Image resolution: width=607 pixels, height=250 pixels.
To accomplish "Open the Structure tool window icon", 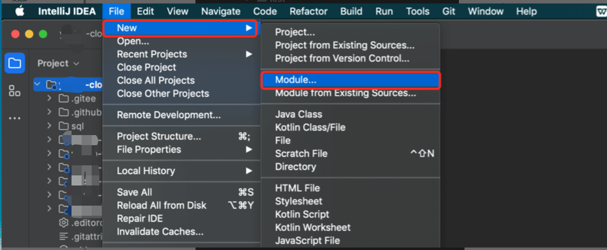I will pos(15,91).
